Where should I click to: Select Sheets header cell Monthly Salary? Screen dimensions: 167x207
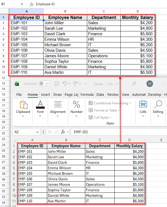[138, 17]
